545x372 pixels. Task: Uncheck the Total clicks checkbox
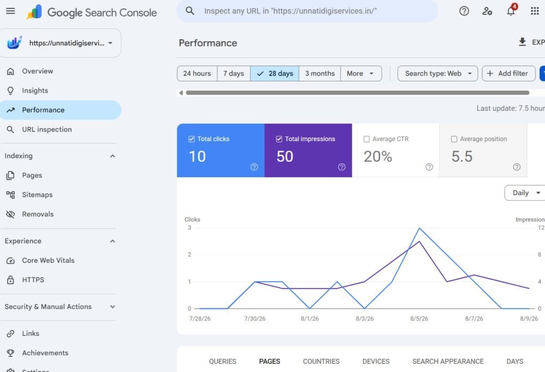192,139
